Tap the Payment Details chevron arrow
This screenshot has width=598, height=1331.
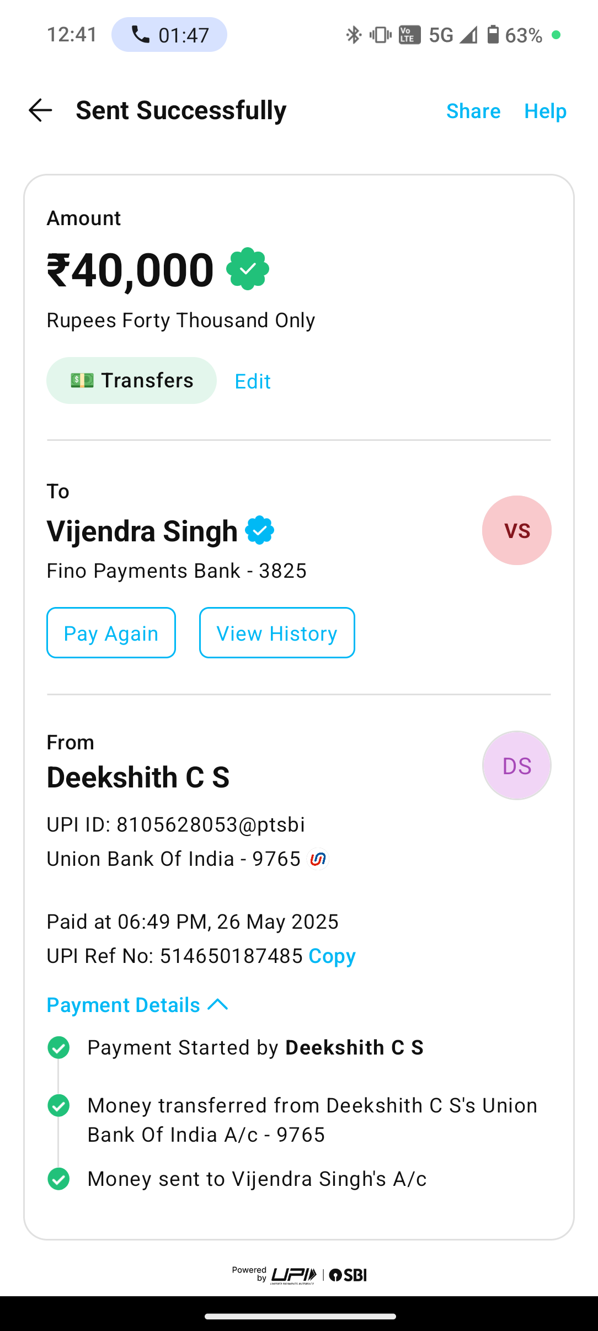point(218,1005)
